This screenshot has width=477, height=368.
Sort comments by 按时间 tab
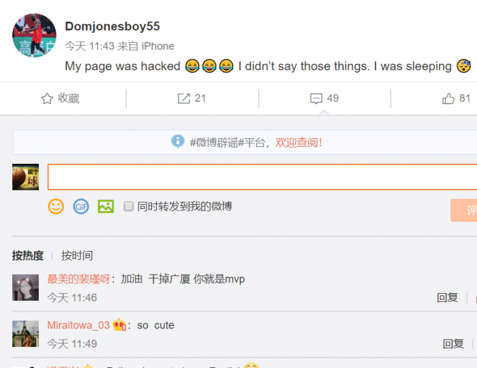77,255
